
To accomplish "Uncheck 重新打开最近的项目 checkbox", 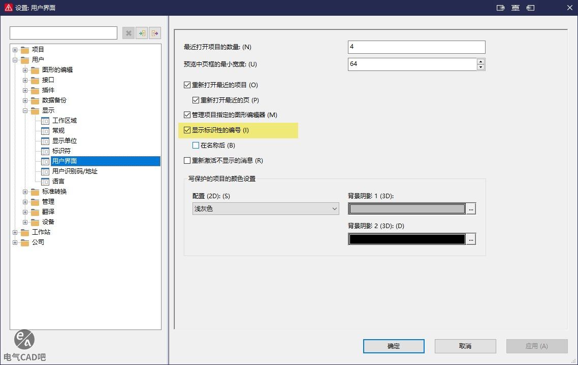I will pyautogui.click(x=187, y=85).
